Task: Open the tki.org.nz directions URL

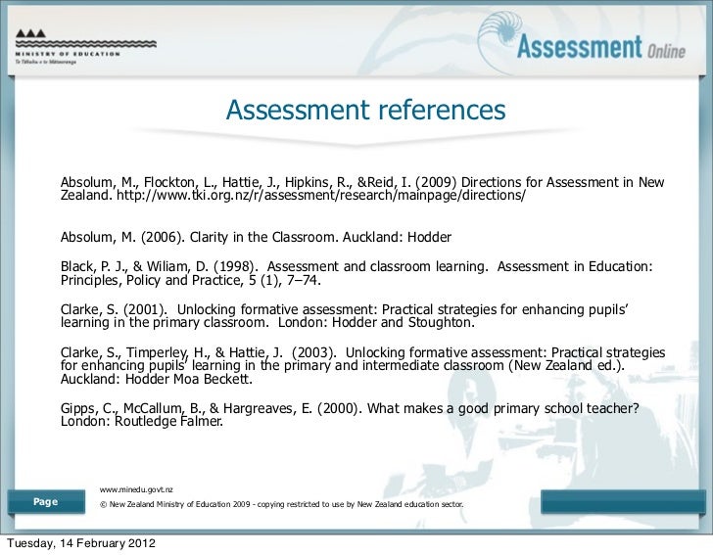Action: [321, 196]
